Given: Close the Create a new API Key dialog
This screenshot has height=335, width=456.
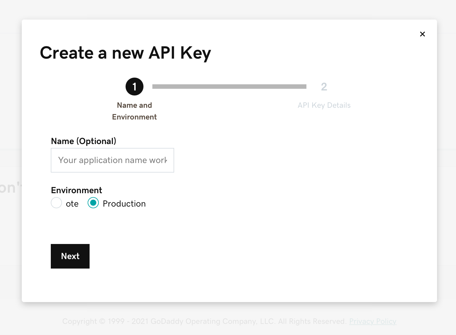Looking at the screenshot, I should tap(422, 34).
